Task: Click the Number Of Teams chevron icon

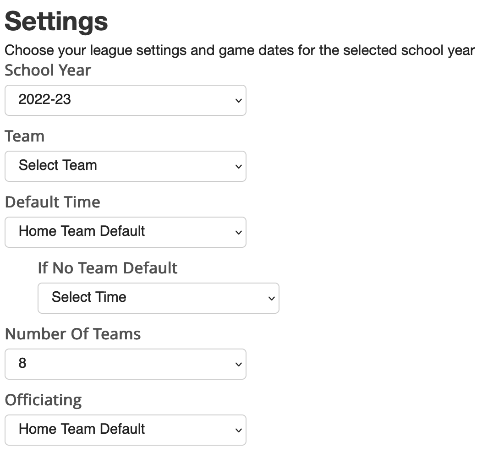Action: click(x=238, y=364)
